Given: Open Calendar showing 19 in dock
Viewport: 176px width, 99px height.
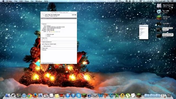Looking at the screenshot, I should [46, 95].
